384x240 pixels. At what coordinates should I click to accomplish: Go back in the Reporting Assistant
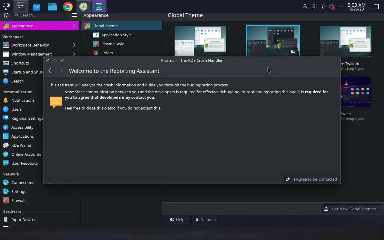click(50, 71)
